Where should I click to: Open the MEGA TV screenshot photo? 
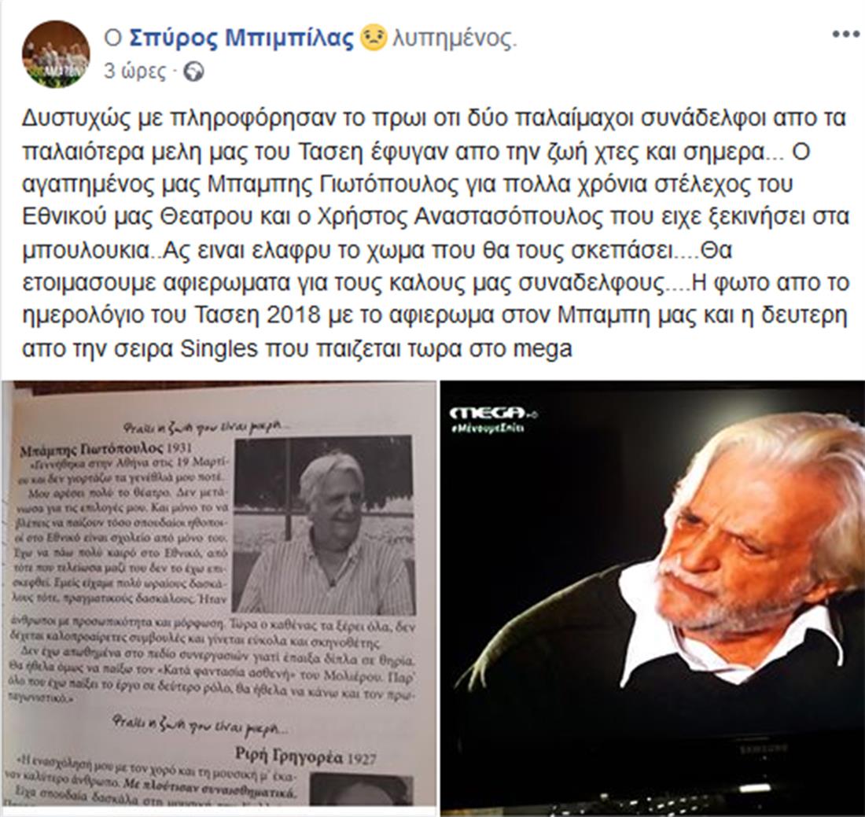tap(653, 598)
